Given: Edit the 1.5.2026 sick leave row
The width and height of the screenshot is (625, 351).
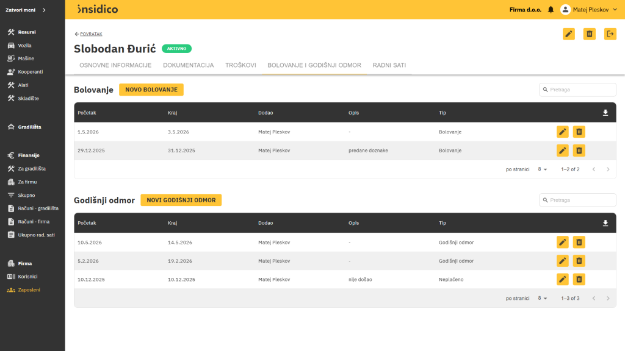Looking at the screenshot, I should tap(562, 132).
